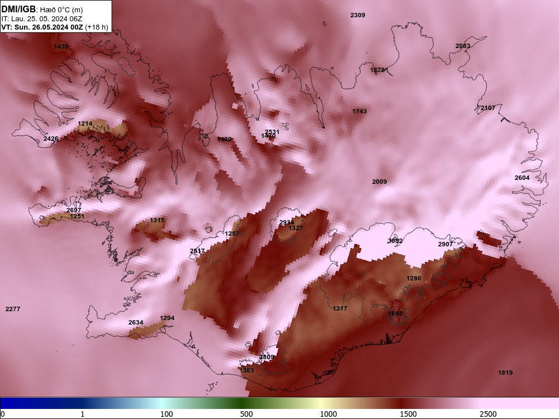Click the 2107 height value on the map
This screenshot has width=559, height=419.
pyautogui.click(x=487, y=108)
